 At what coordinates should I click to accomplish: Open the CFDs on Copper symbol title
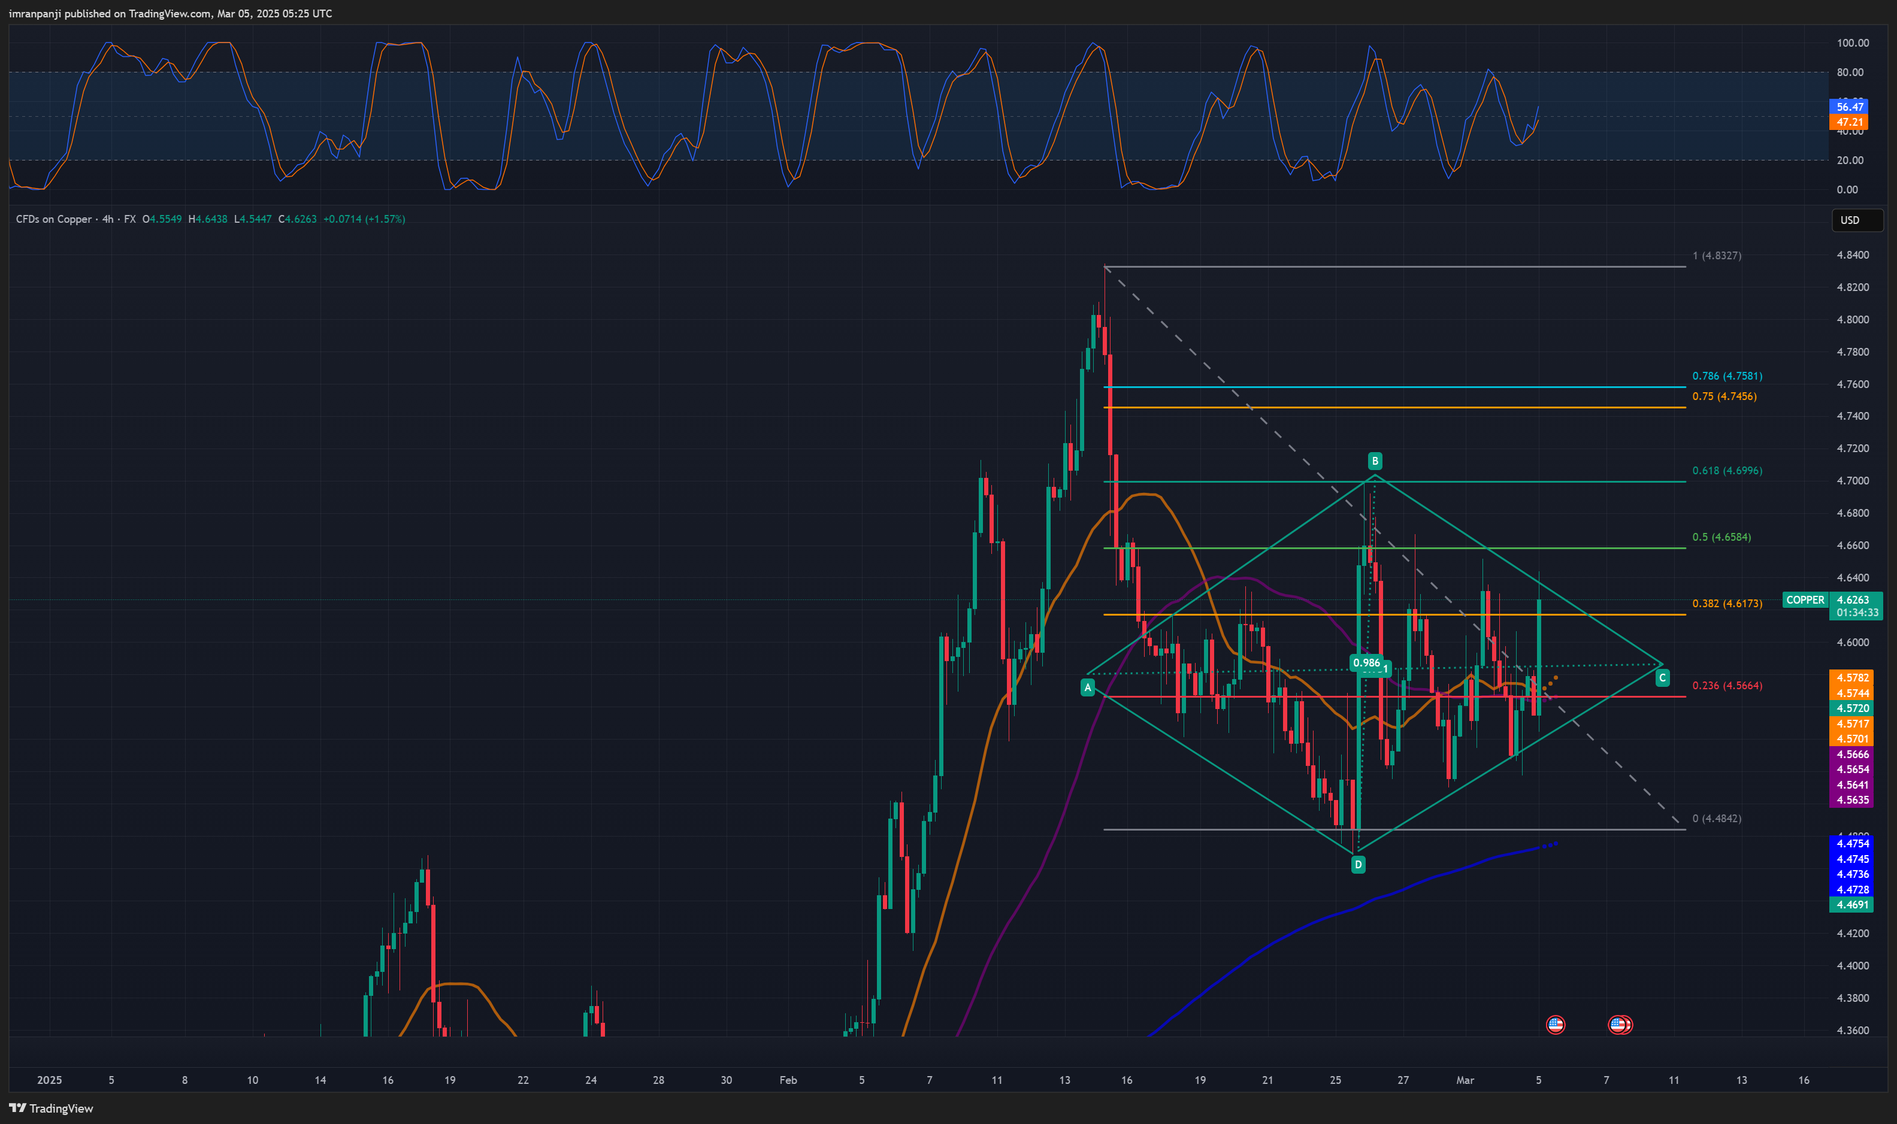54,220
